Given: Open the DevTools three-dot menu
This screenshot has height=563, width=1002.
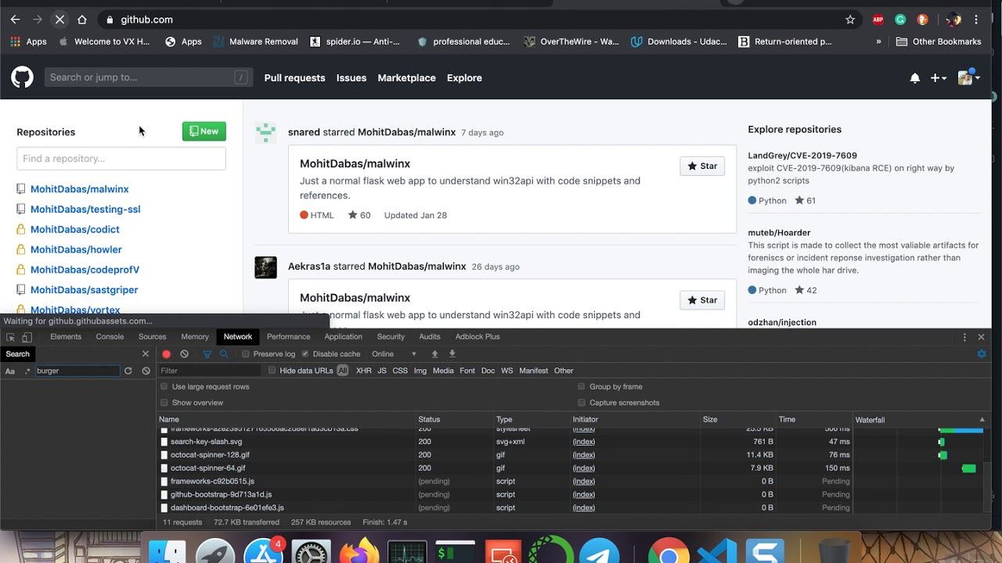Looking at the screenshot, I should click(964, 337).
